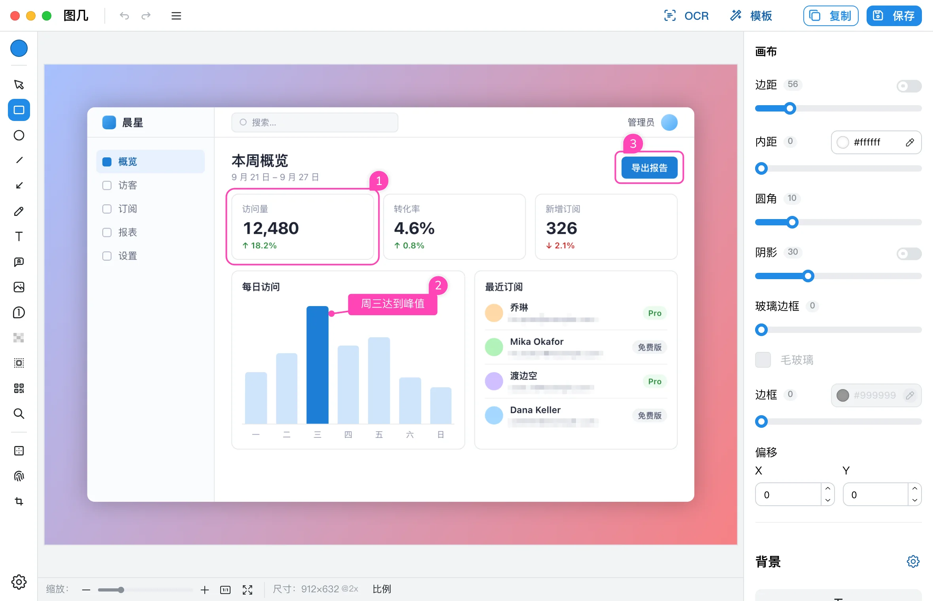This screenshot has width=933, height=601.
Task: Run OCR text recognition
Action: point(686,16)
